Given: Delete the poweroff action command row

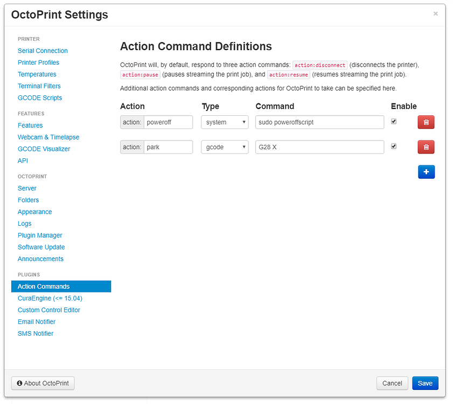Looking at the screenshot, I should [426, 122].
